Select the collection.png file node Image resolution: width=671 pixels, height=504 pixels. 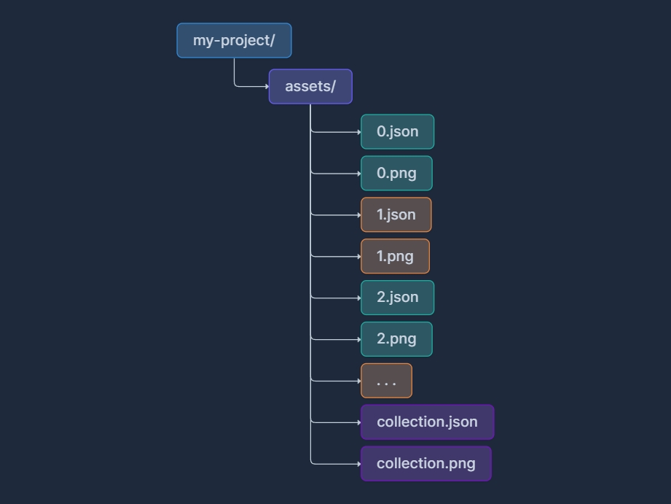tap(425, 464)
